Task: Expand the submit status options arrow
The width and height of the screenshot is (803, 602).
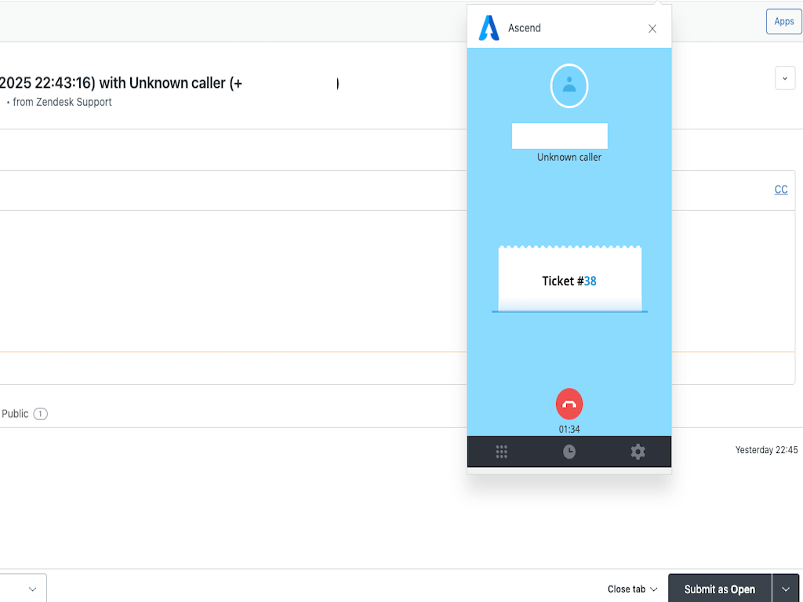Action: click(x=787, y=589)
